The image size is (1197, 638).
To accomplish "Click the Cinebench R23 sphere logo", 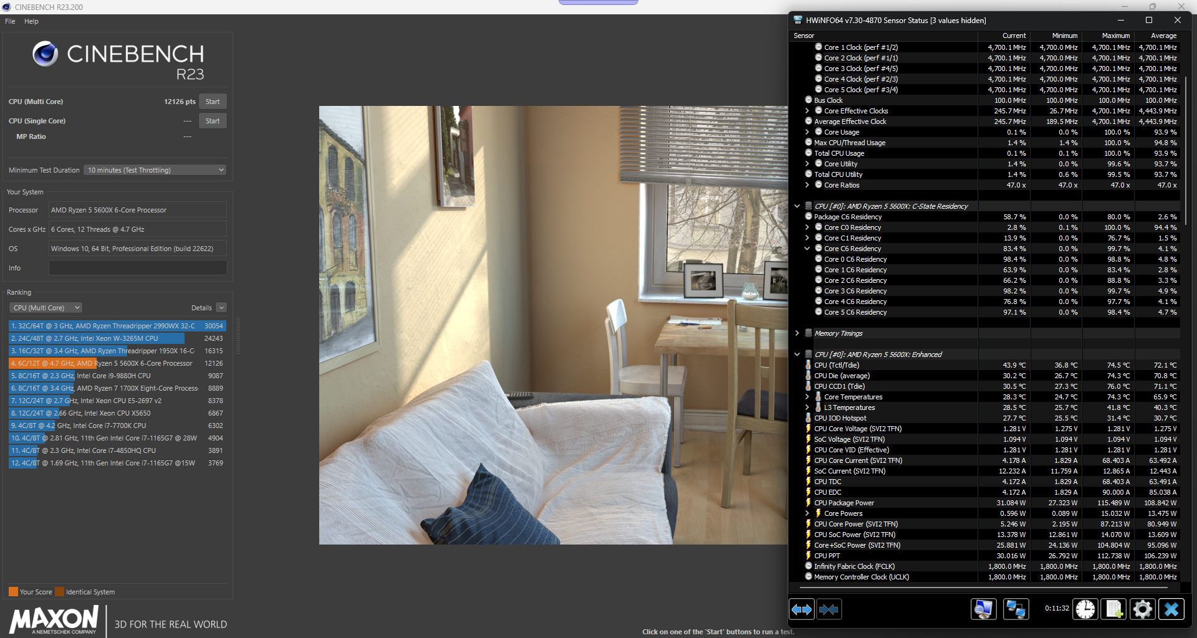I will pyautogui.click(x=45, y=54).
